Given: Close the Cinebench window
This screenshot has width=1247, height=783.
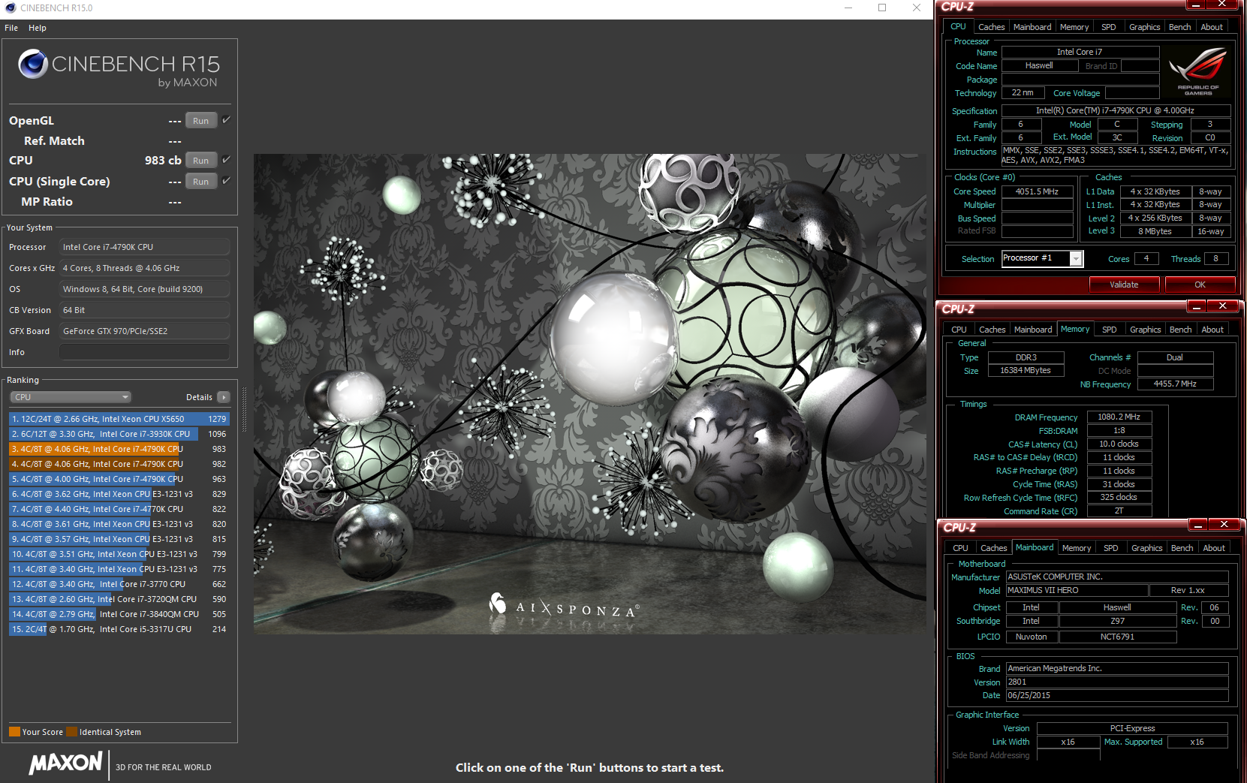Looking at the screenshot, I should tap(917, 8).
